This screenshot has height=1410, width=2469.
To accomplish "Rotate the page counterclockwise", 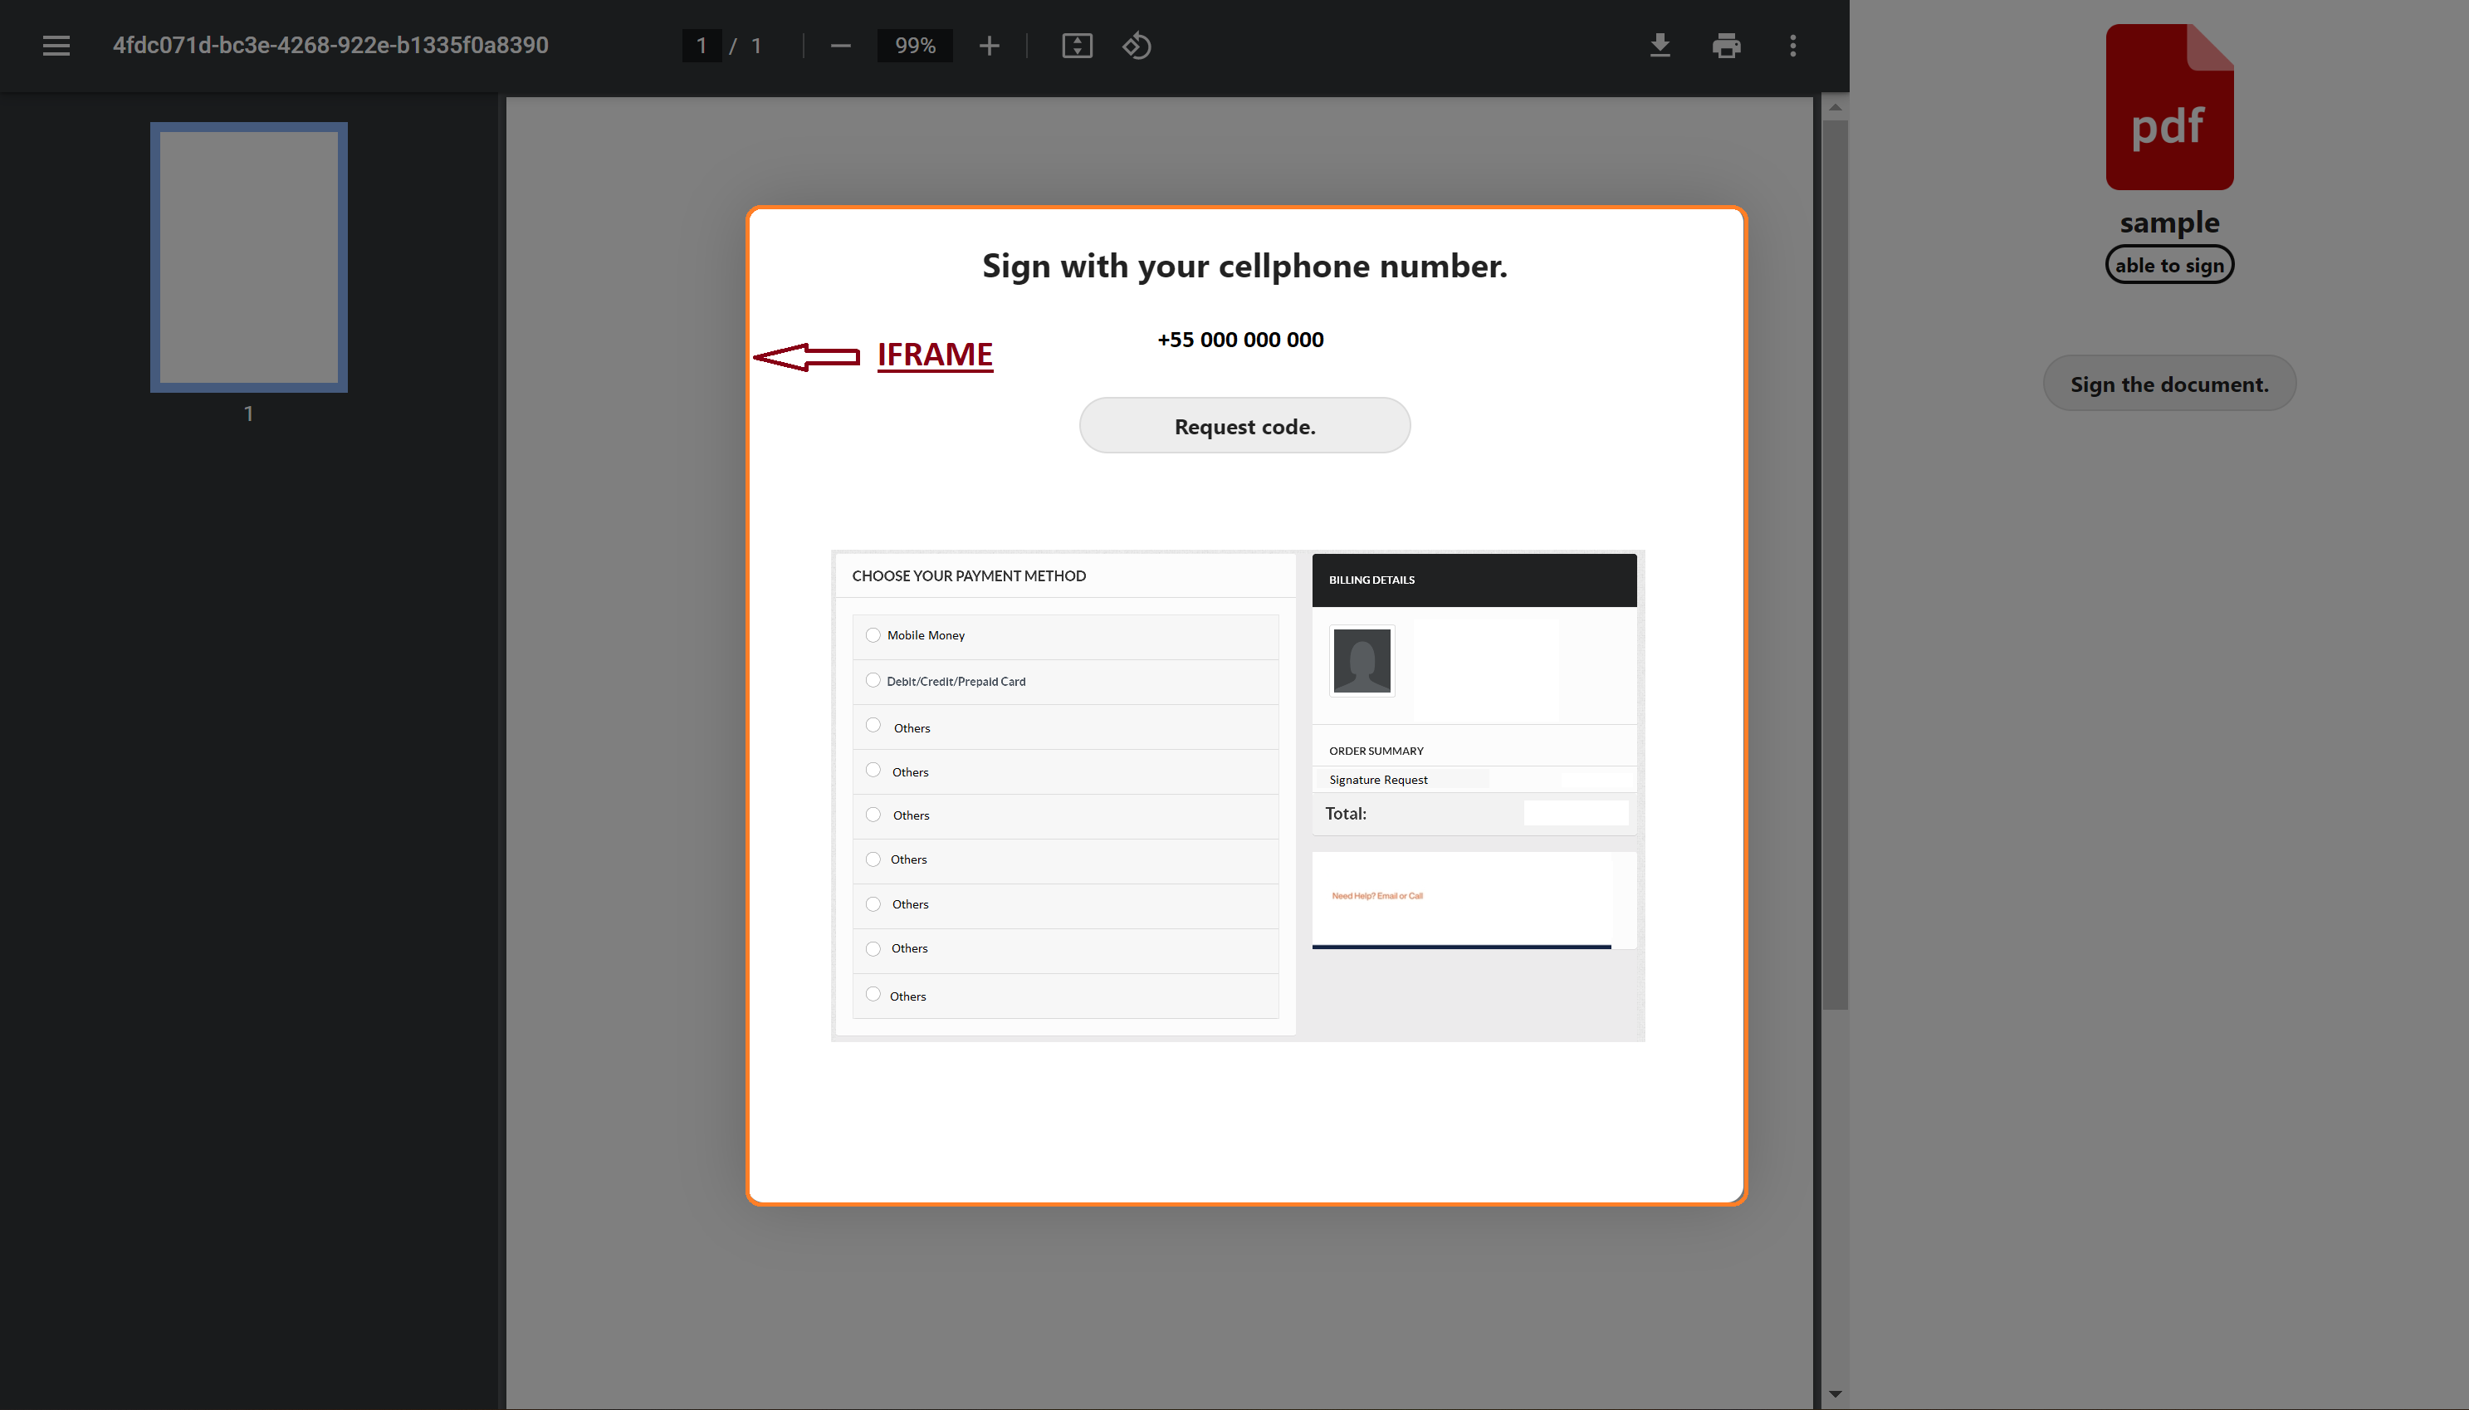I will pyautogui.click(x=1137, y=46).
